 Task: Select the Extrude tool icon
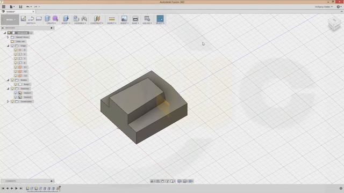click(47, 19)
